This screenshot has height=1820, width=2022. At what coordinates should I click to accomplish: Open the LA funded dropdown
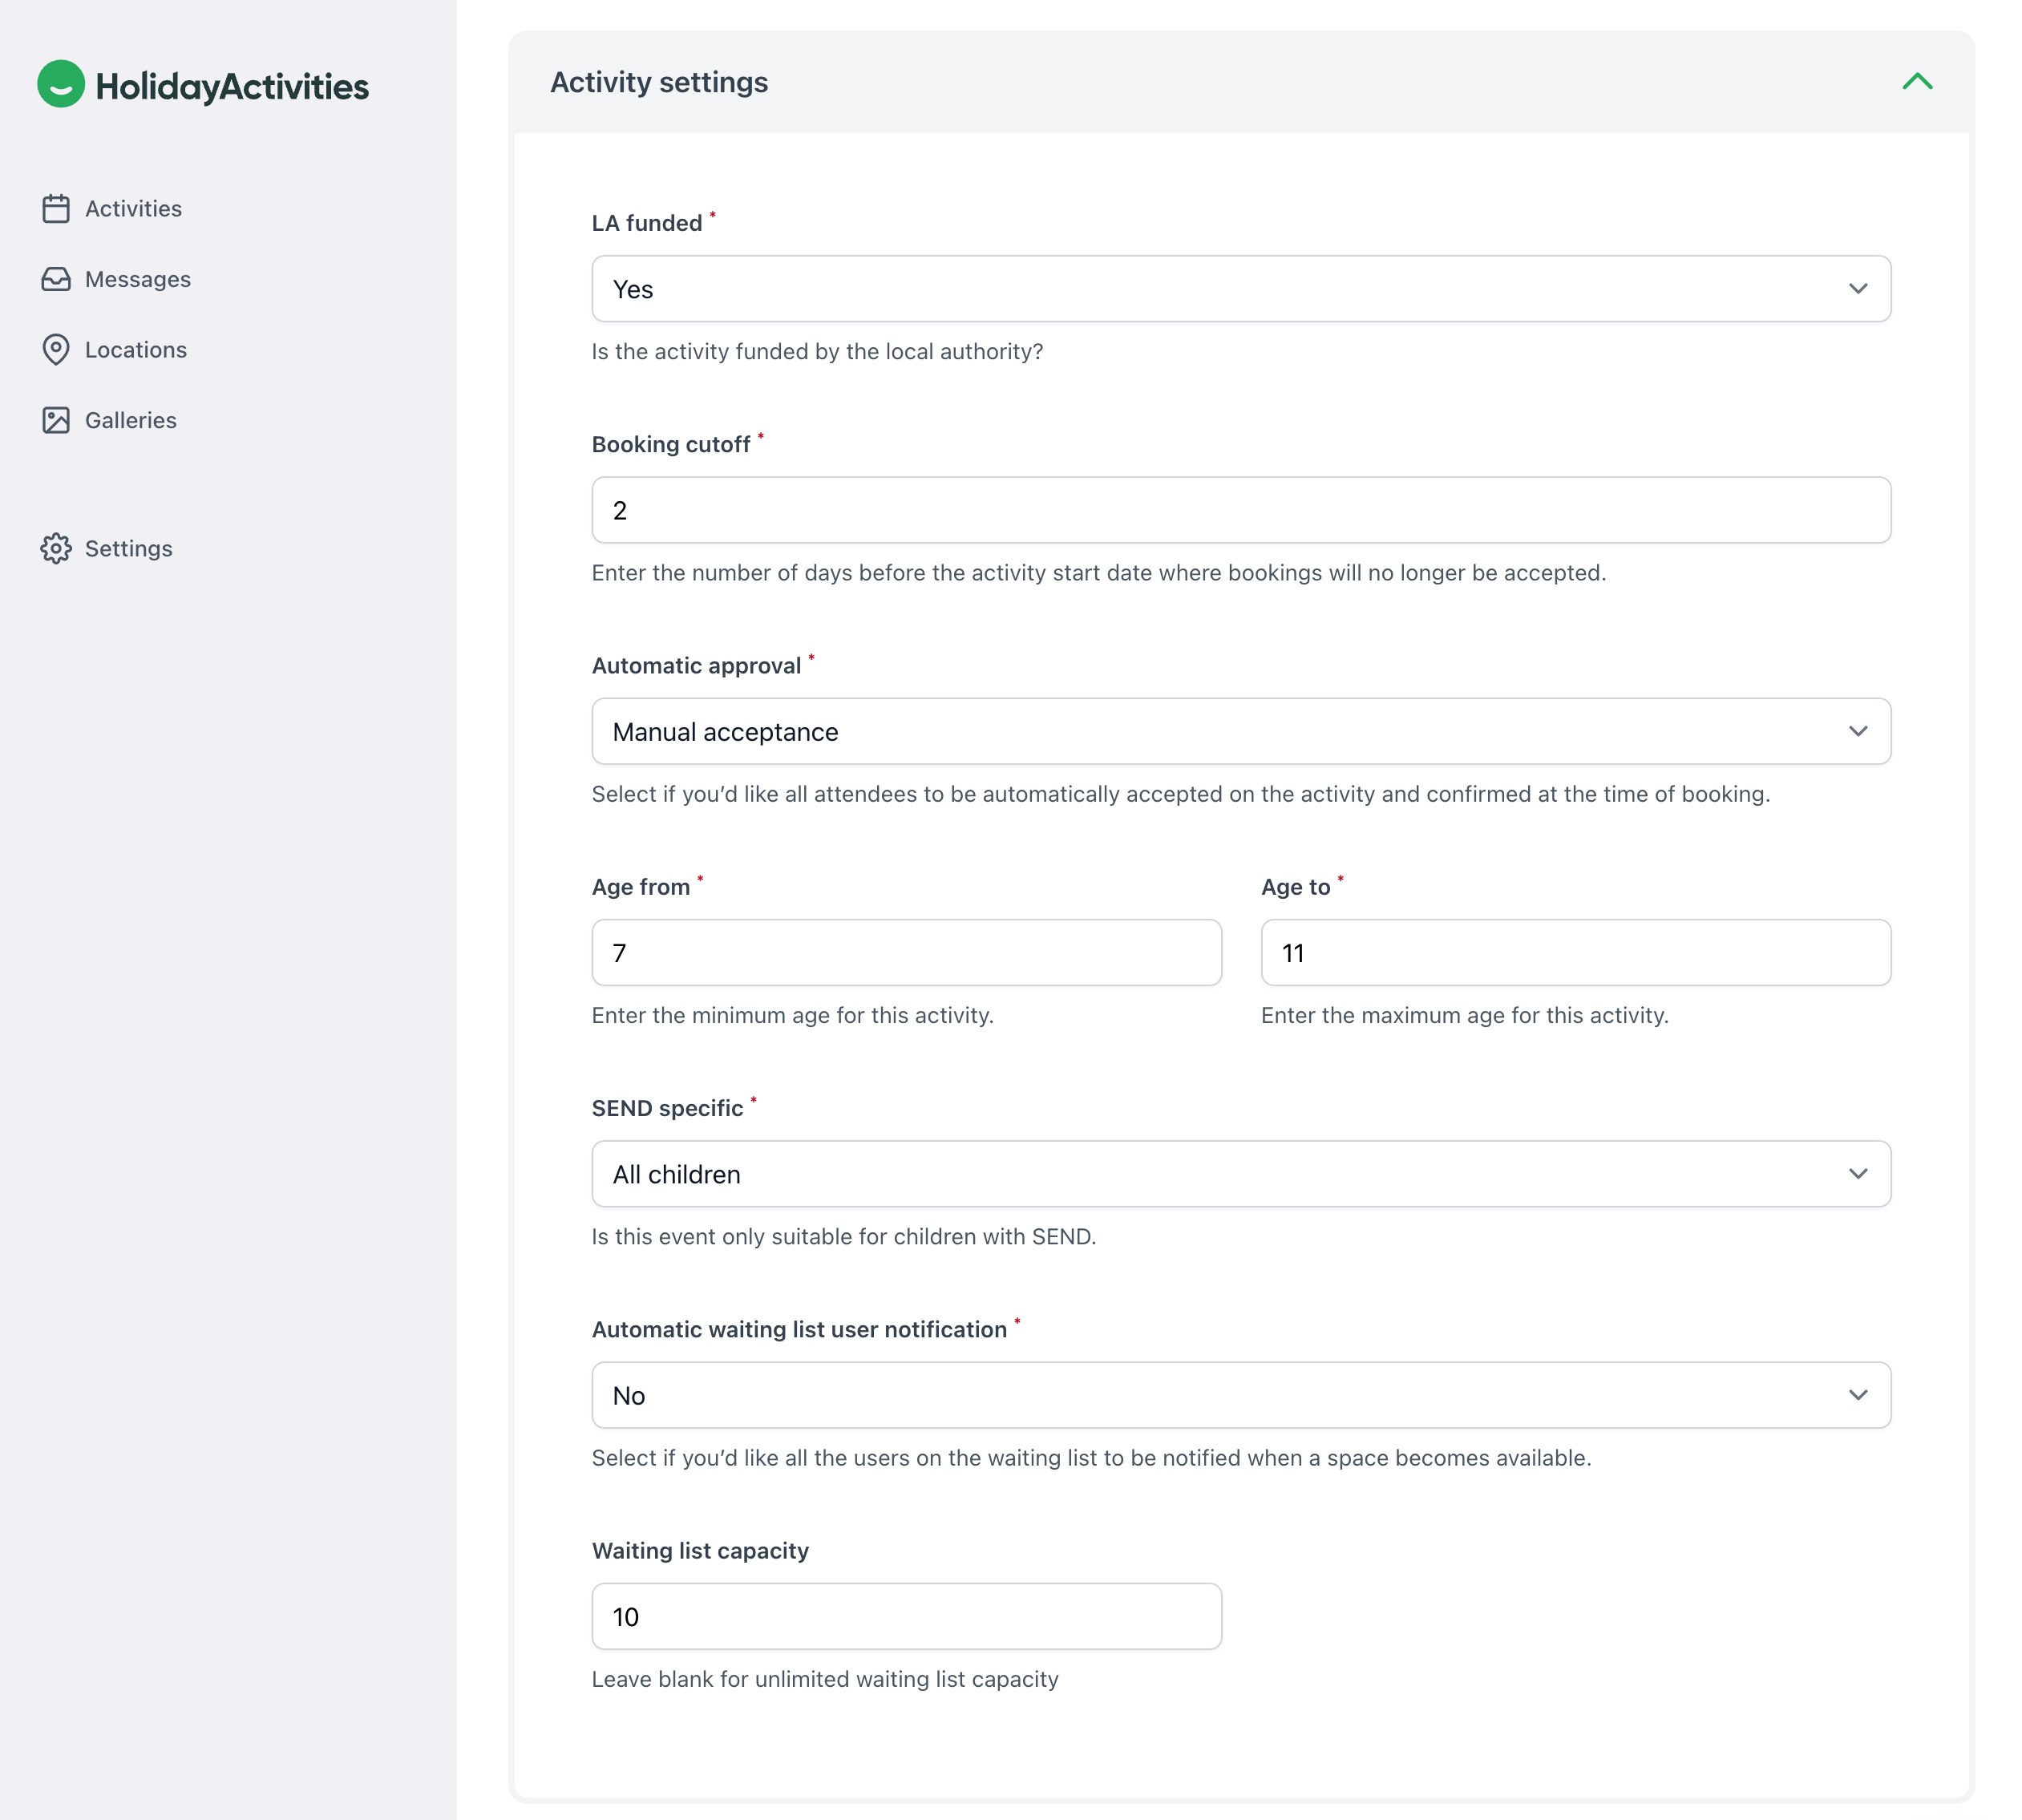[1240, 289]
